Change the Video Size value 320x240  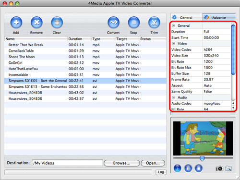pos(216,56)
